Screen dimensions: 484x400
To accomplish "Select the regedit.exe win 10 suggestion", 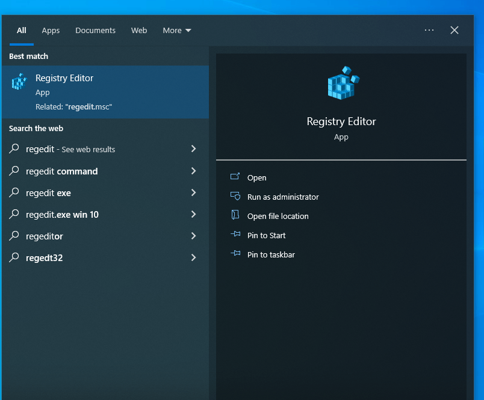I will click(62, 214).
